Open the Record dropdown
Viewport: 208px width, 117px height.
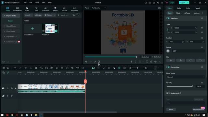[50, 15]
